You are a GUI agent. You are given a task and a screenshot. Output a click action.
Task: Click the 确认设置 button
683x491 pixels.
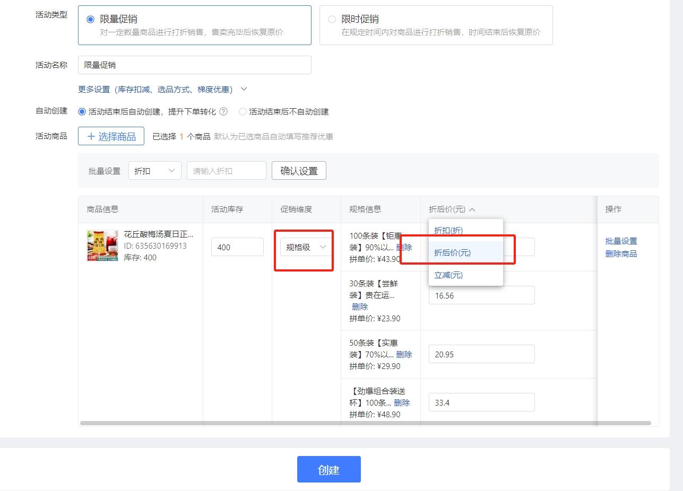[x=299, y=170]
